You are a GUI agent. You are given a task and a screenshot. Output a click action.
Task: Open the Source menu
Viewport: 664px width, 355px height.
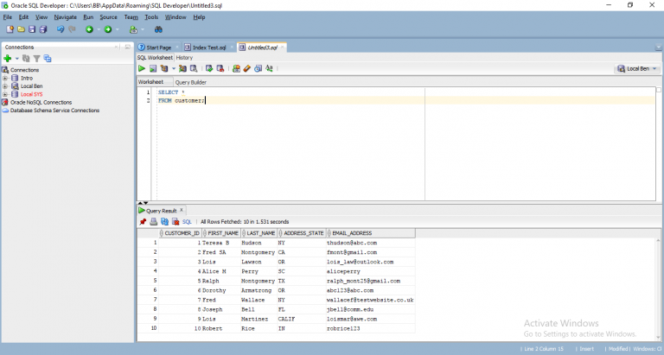coord(108,17)
